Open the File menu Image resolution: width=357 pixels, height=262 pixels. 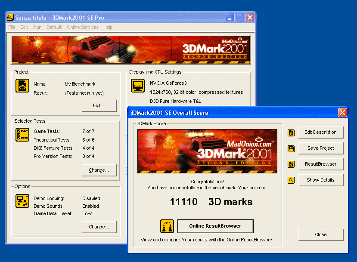tap(12, 27)
